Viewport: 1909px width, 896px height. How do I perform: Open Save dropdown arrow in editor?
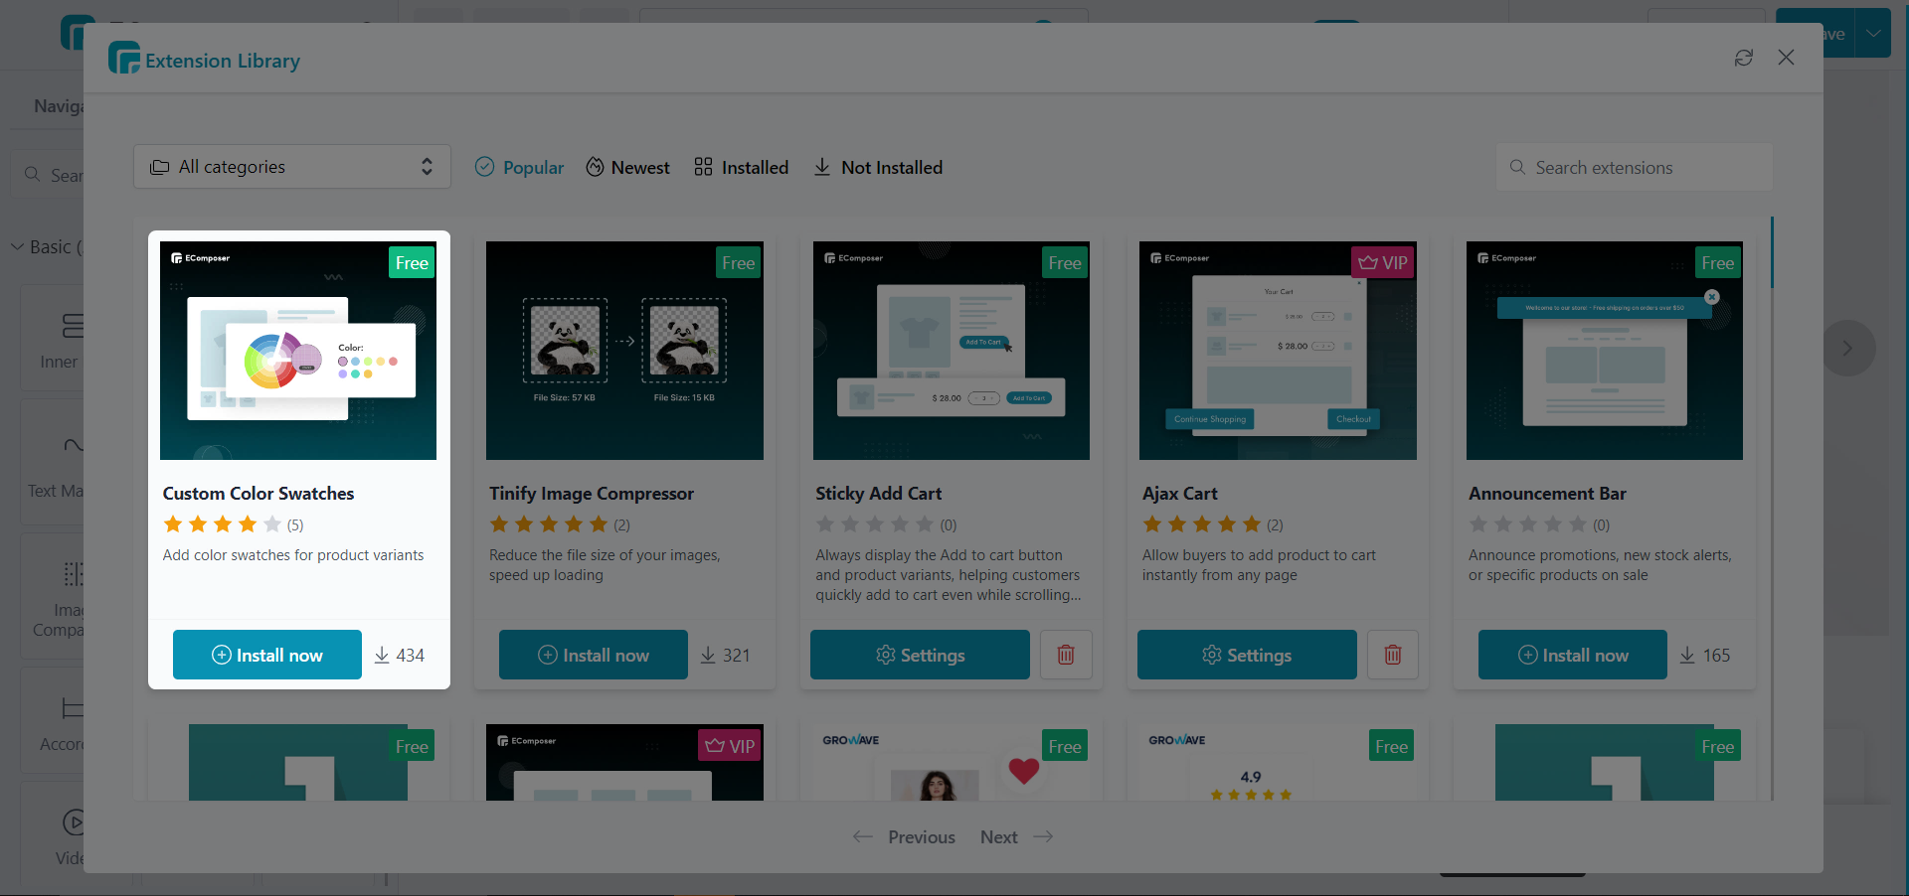(1874, 33)
